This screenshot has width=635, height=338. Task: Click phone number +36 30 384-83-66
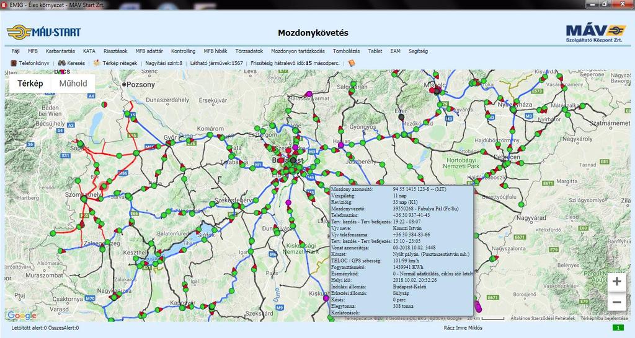tap(412, 235)
